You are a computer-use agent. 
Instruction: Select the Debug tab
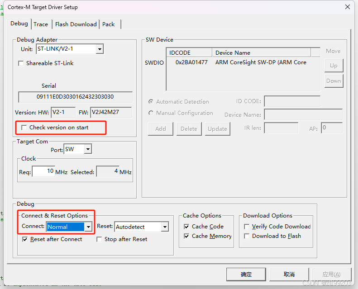pyautogui.click(x=19, y=23)
